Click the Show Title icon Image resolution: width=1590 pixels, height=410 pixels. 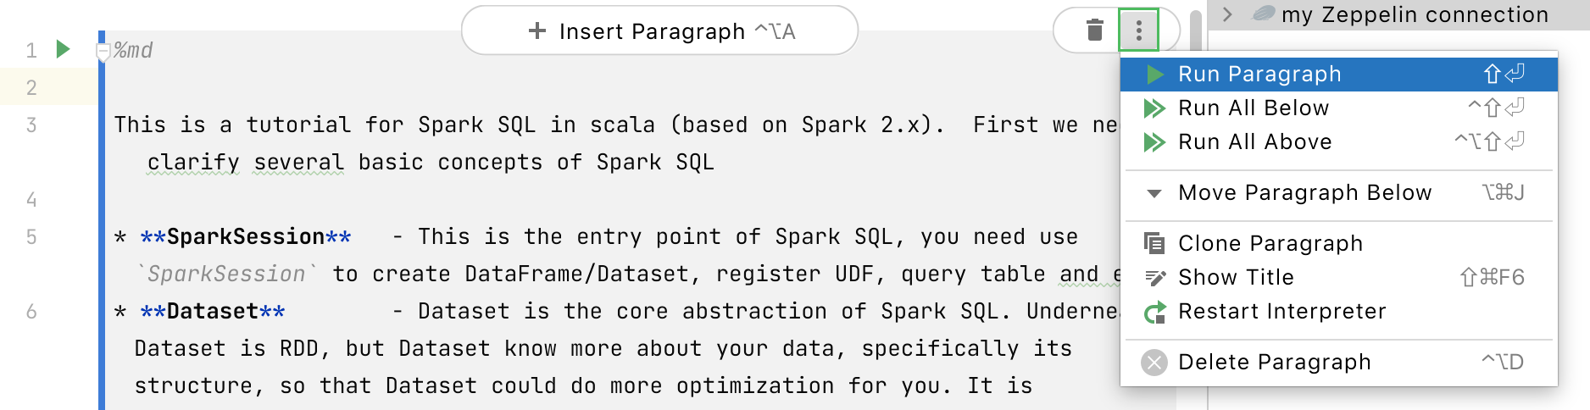pyautogui.click(x=1154, y=277)
